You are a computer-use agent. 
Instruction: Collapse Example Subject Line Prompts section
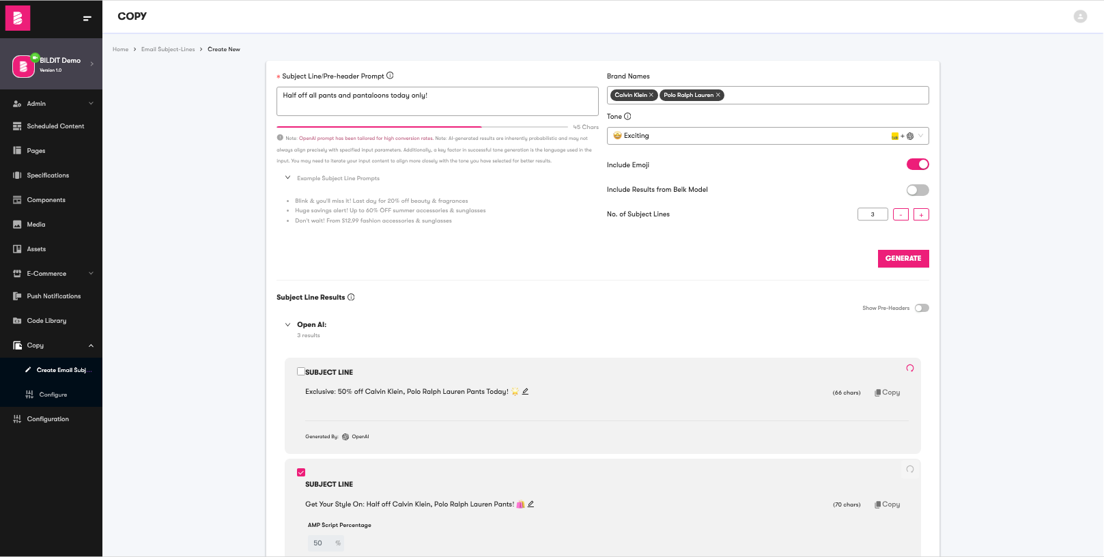pyautogui.click(x=287, y=177)
